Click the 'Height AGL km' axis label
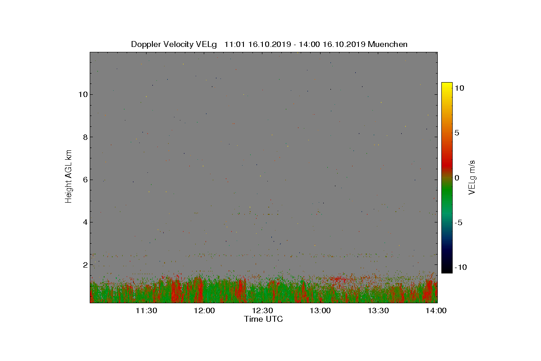Image resolution: width=541 pixels, height=361 pixels. tap(69, 177)
